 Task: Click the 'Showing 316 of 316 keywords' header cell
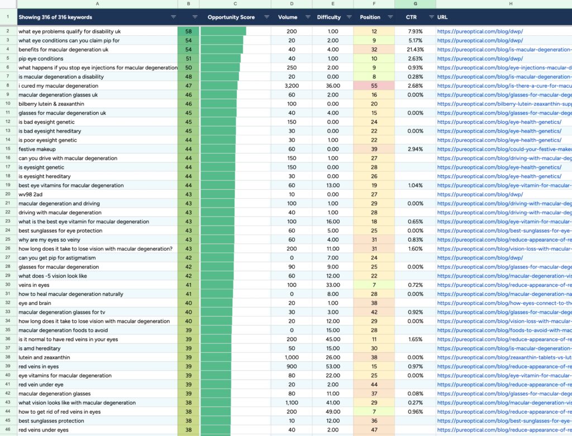pos(97,17)
